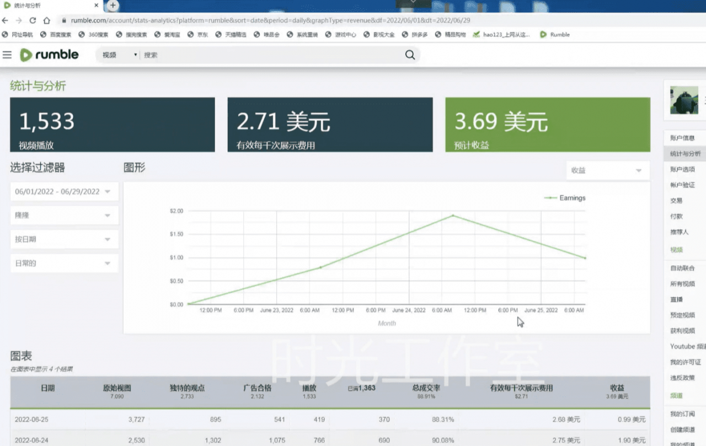Open the hamburger menu beside the logo
The image size is (706, 446).
point(7,55)
